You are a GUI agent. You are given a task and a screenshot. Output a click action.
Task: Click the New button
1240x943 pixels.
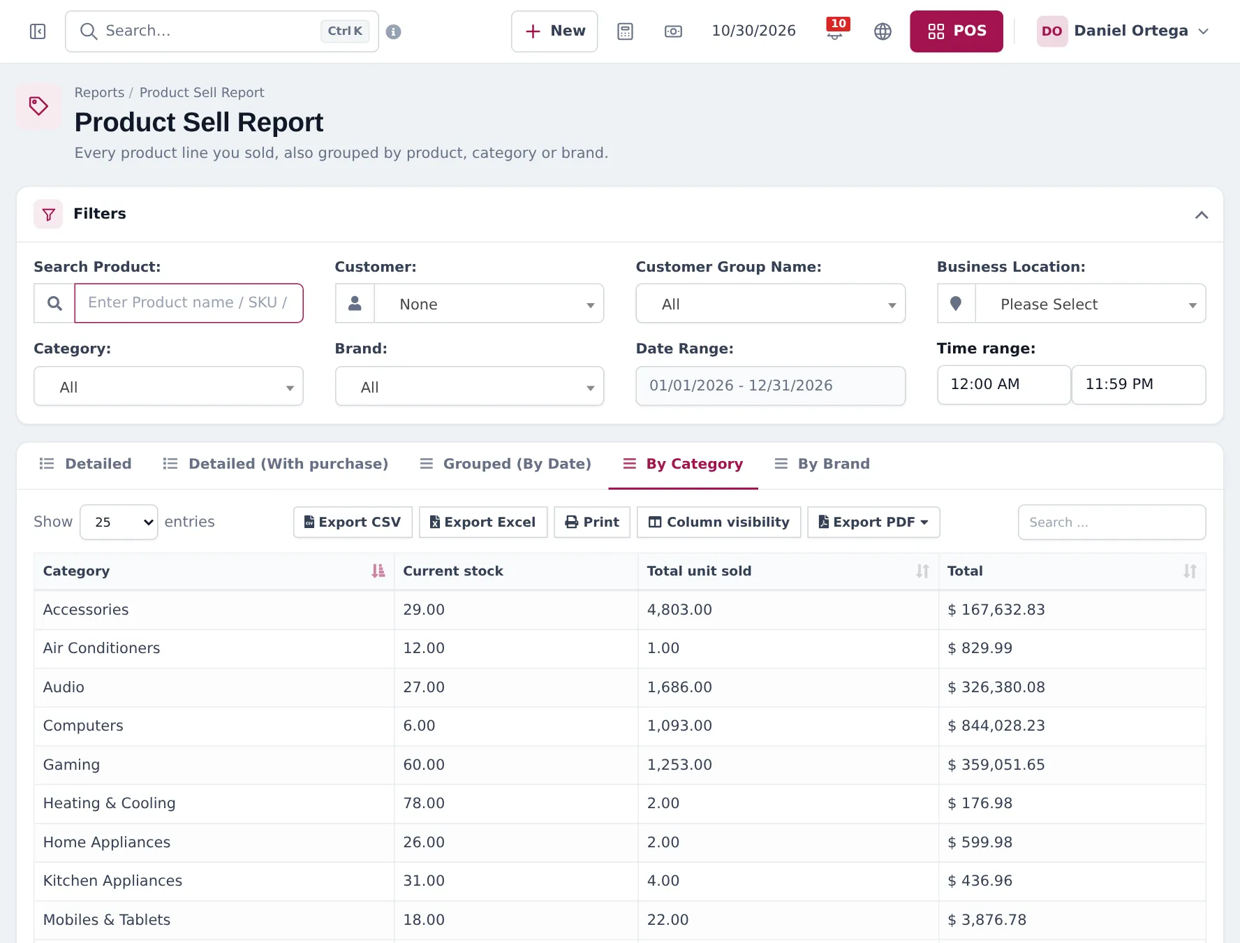(x=554, y=31)
